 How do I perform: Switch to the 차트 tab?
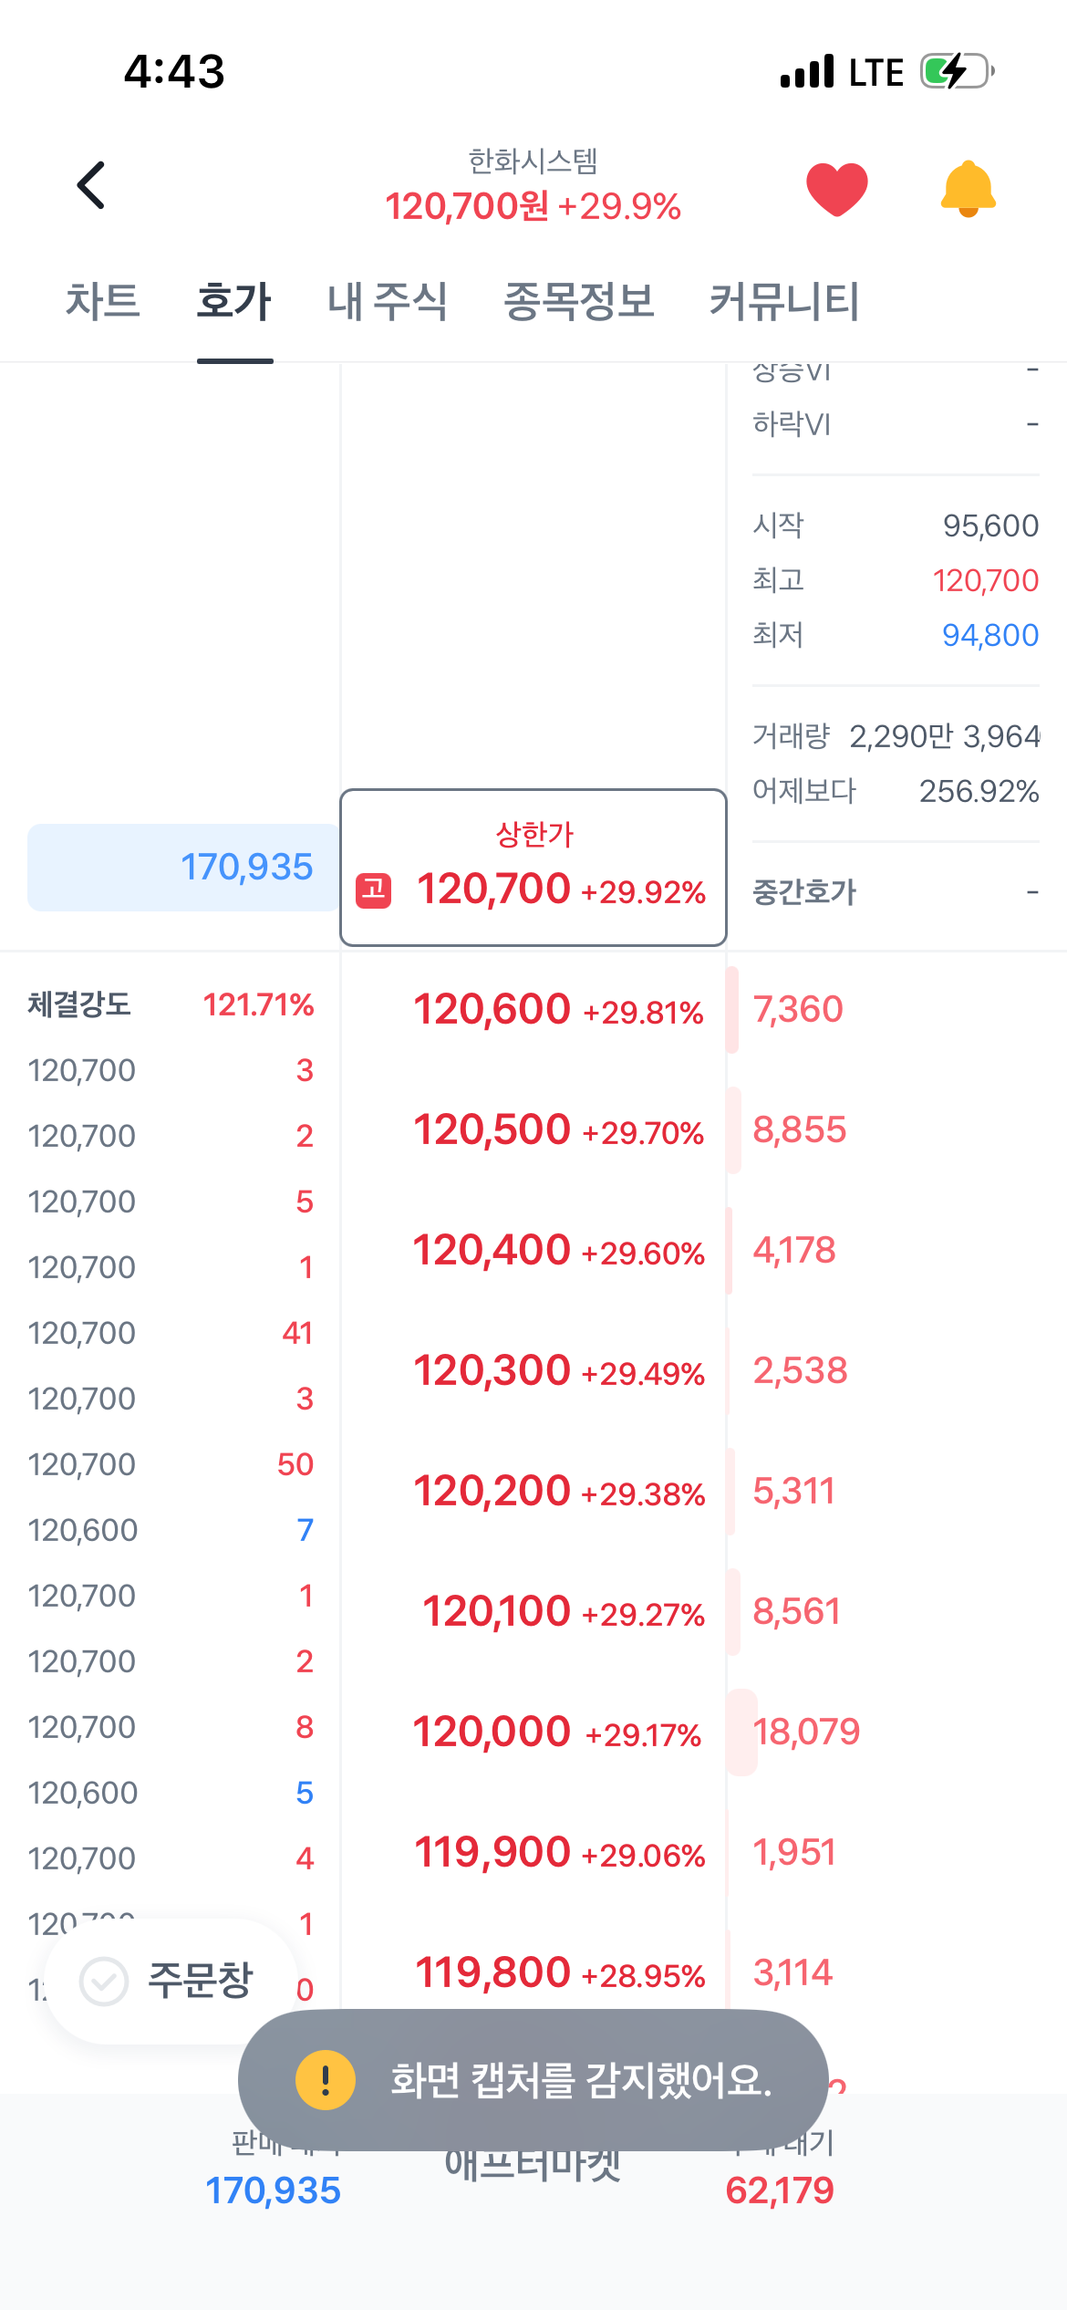[x=102, y=301]
